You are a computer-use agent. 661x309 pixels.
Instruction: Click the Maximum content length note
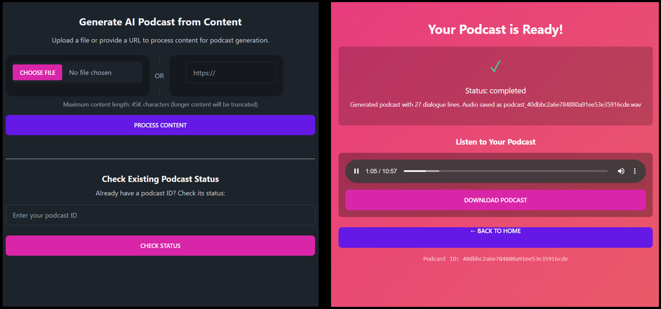click(160, 105)
